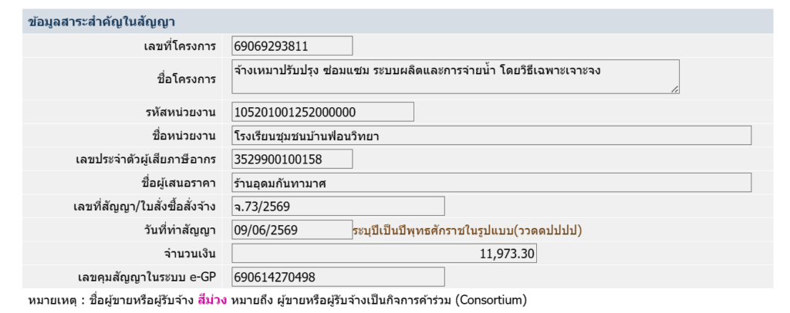The image size is (790, 313).
Task: Select the agency code field 105201001252000000
Action: (x=323, y=112)
